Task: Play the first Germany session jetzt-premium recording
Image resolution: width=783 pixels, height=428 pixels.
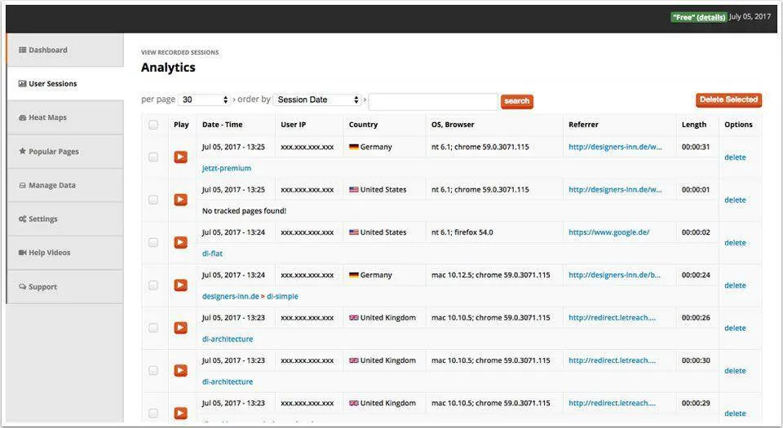Action: [x=180, y=157]
